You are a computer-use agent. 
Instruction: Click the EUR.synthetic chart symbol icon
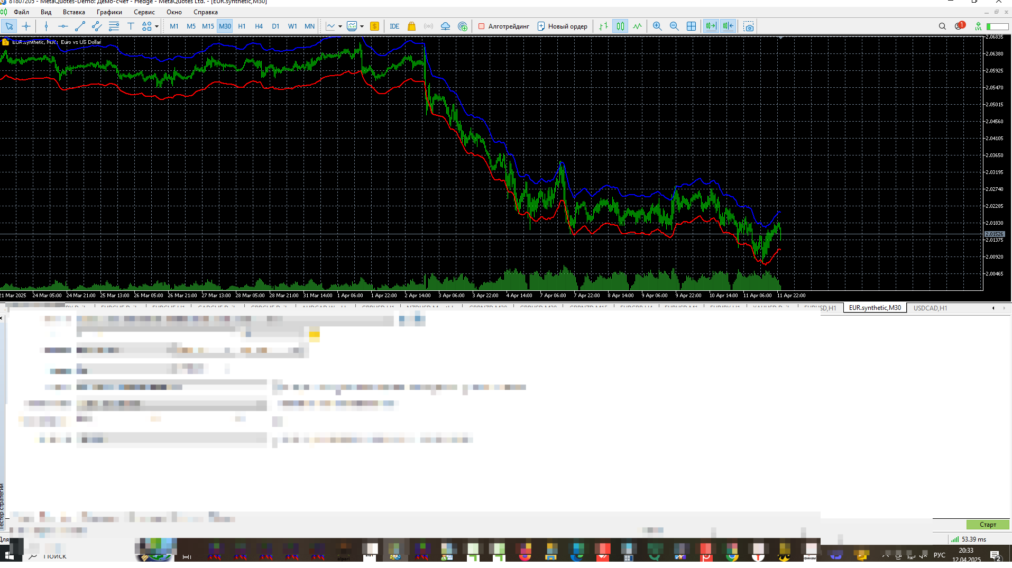pos(5,42)
